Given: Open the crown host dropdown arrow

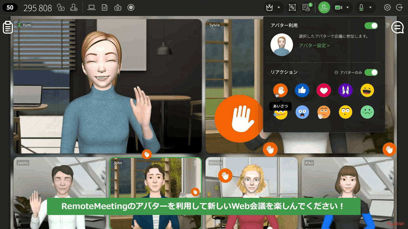Looking at the screenshot, I should point(279,7).
